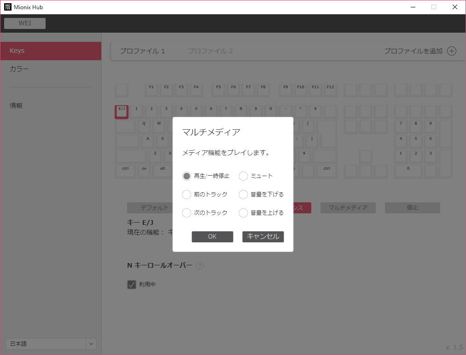Screen dimensions: 466x355
Task: Select the highlighted E/J key
Action: [122, 112]
